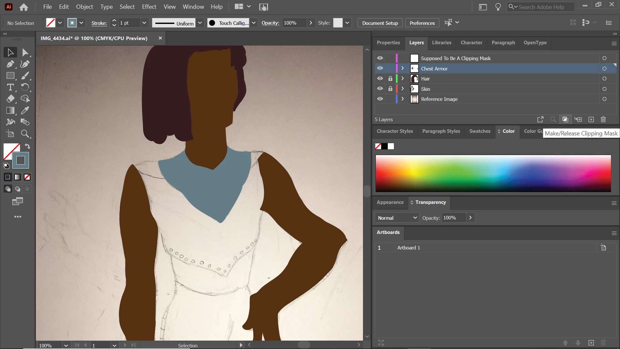
Task: Unlock the Hair layer
Action: pyautogui.click(x=390, y=79)
